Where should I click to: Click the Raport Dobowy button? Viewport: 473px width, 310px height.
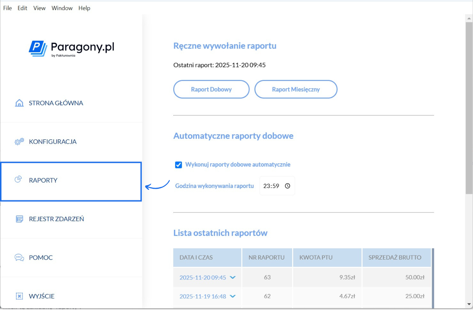211,89
